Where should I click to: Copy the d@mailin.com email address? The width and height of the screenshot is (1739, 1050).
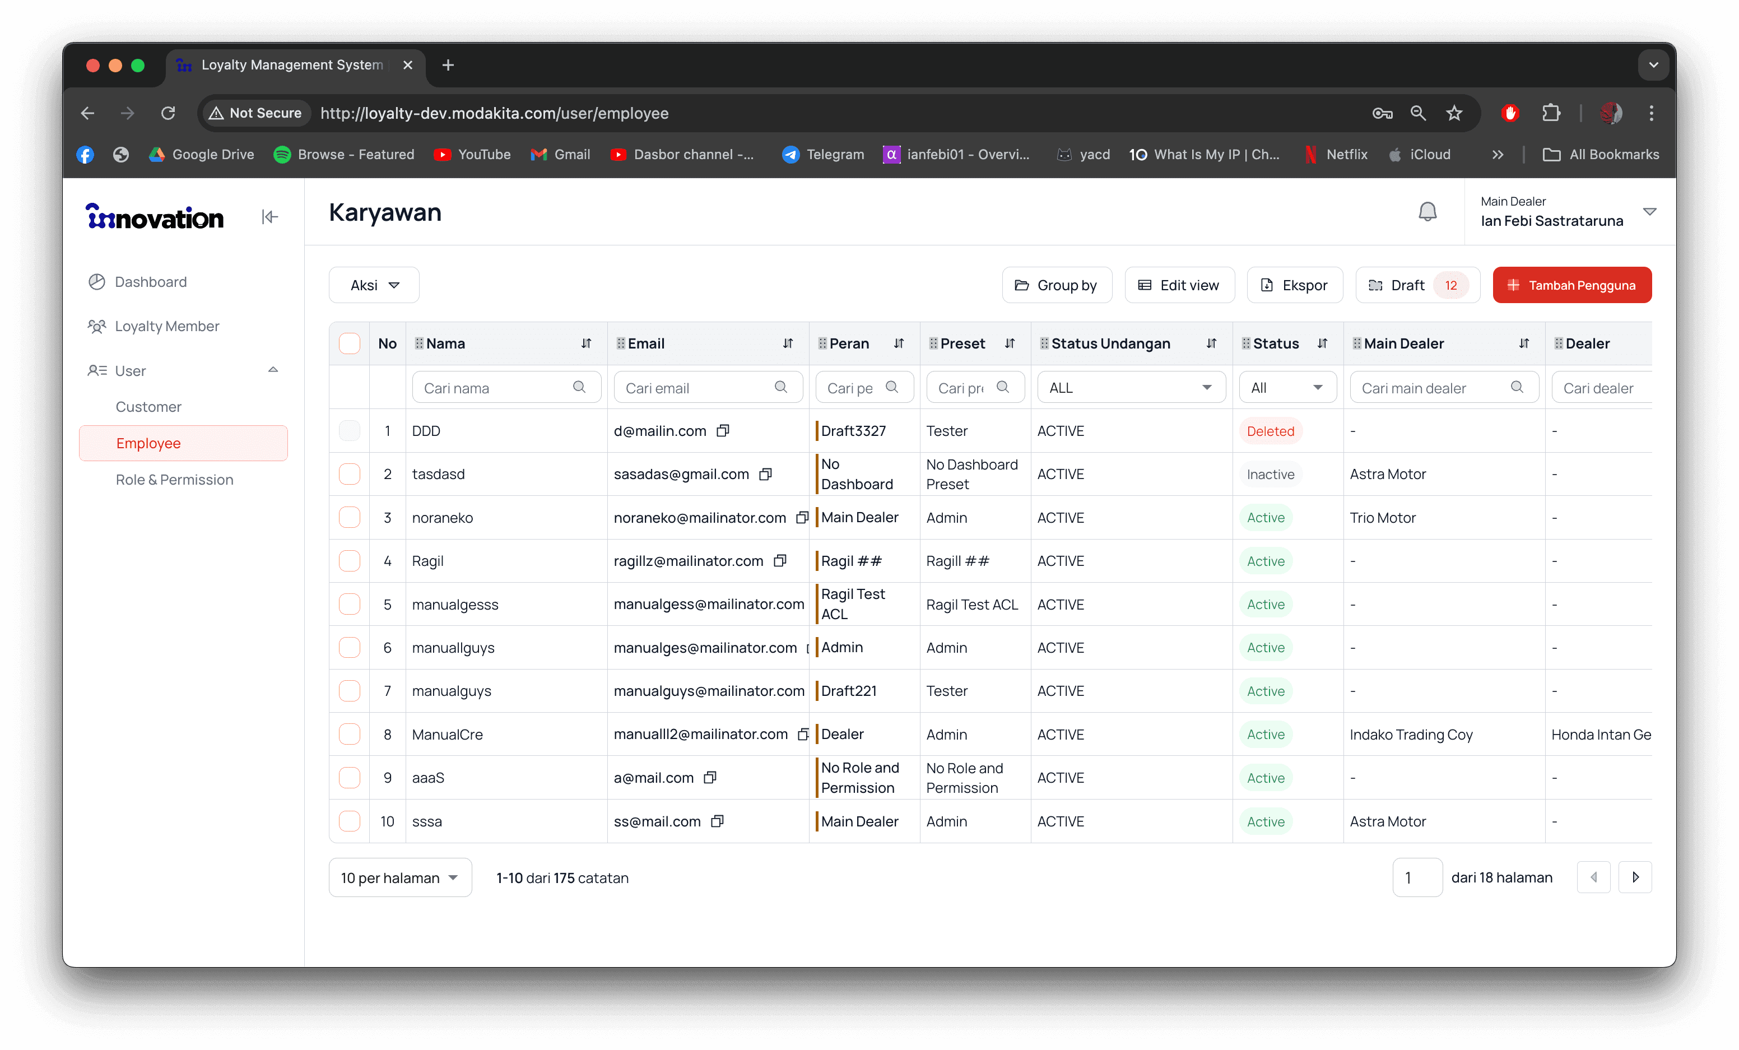point(723,430)
